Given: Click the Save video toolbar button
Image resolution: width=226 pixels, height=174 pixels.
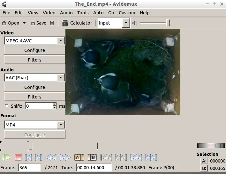Looking at the screenshot, I should coord(39,23).
